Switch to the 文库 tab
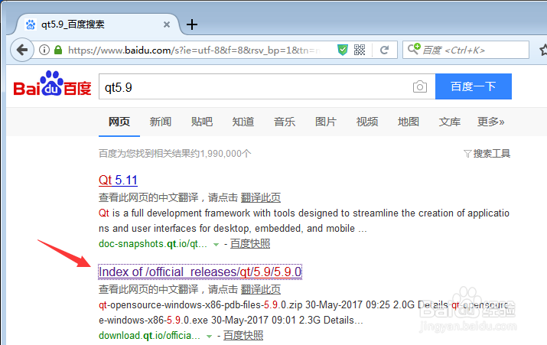The image size is (547, 345). coord(450,122)
